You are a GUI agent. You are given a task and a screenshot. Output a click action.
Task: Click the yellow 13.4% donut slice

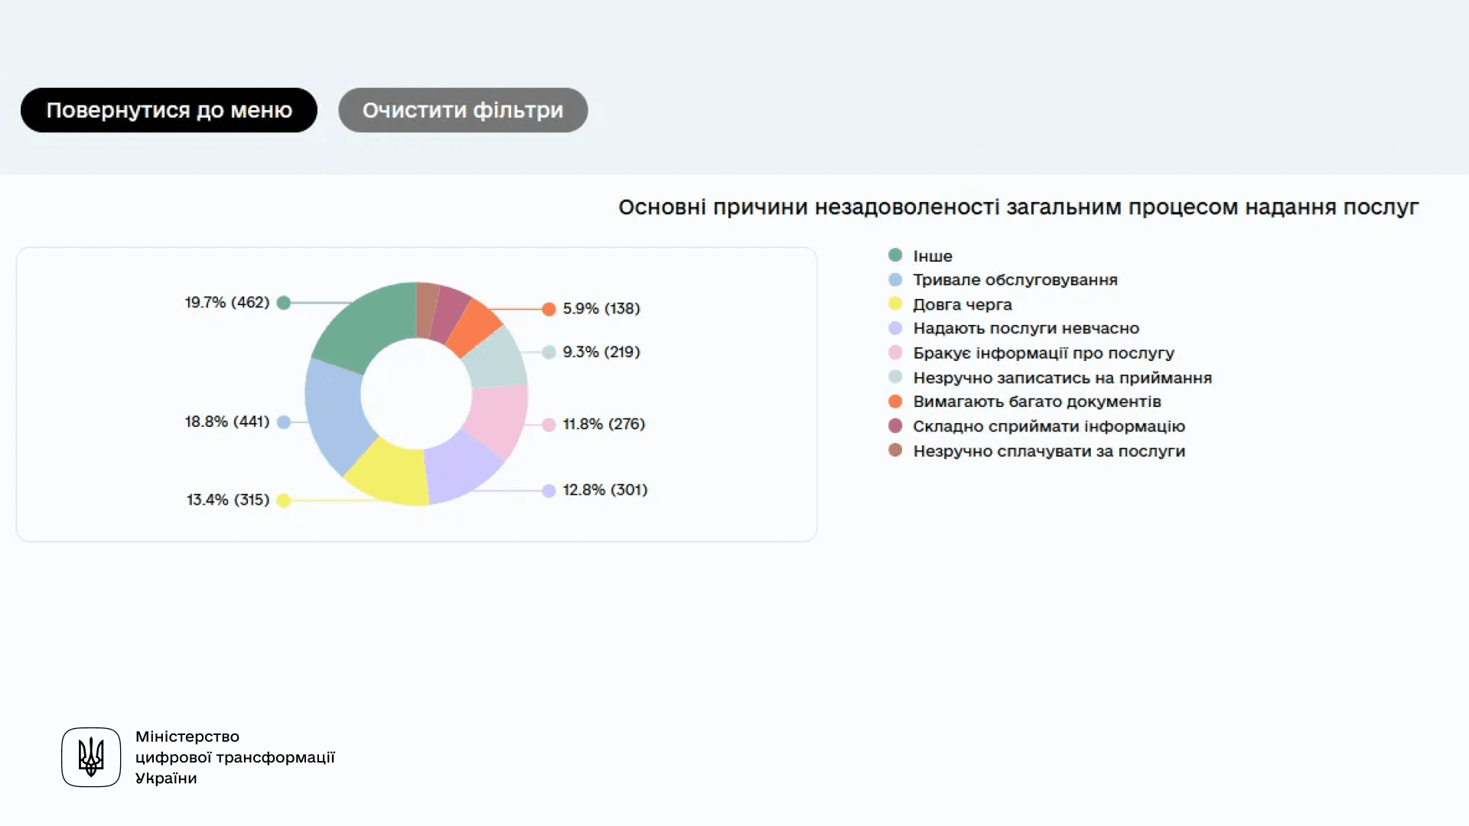click(390, 473)
